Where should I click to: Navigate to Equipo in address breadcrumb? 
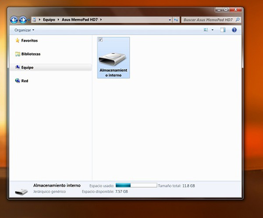[49, 20]
